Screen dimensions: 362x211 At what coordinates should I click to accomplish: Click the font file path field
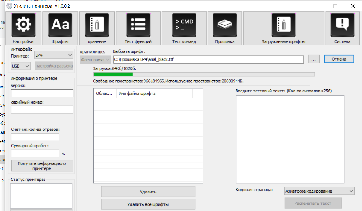point(208,60)
